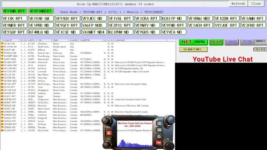
Task: Select the green VE9TMR-RPT node button
Action: [x=15, y=11]
